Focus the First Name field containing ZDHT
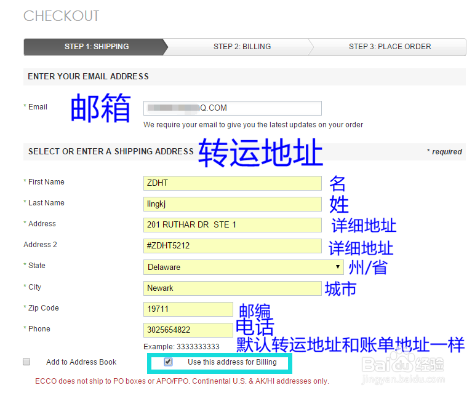This screenshot has height=396, width=472. (233, 183)
